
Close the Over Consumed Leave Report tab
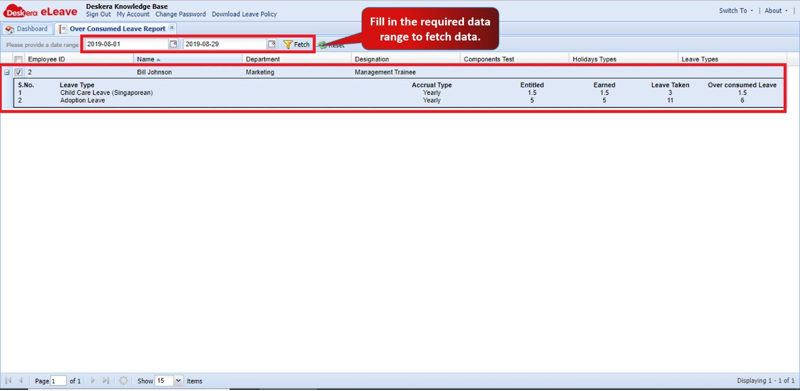(x=171, y=28)
